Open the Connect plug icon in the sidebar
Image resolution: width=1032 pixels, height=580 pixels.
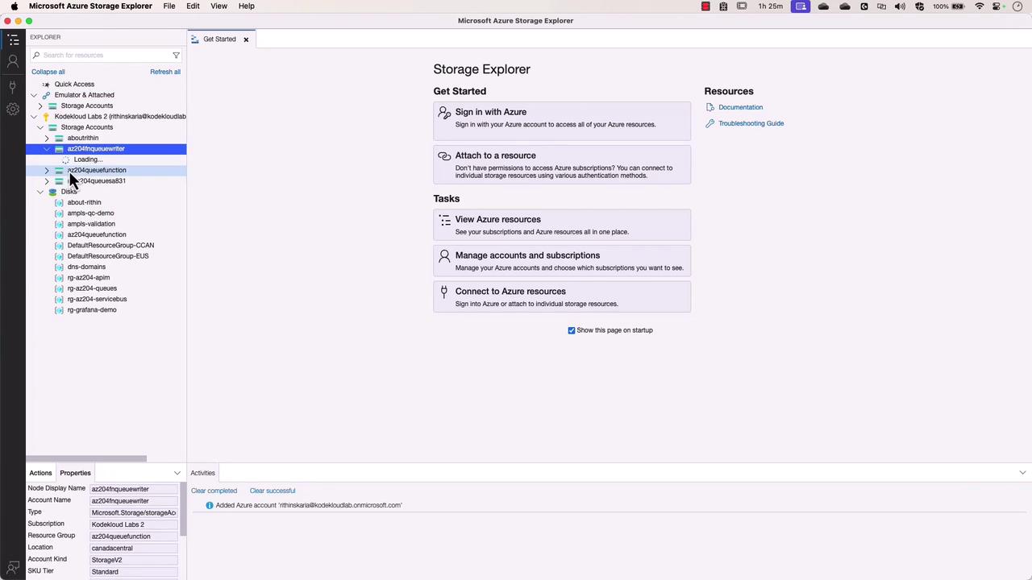tap(13, 85)
